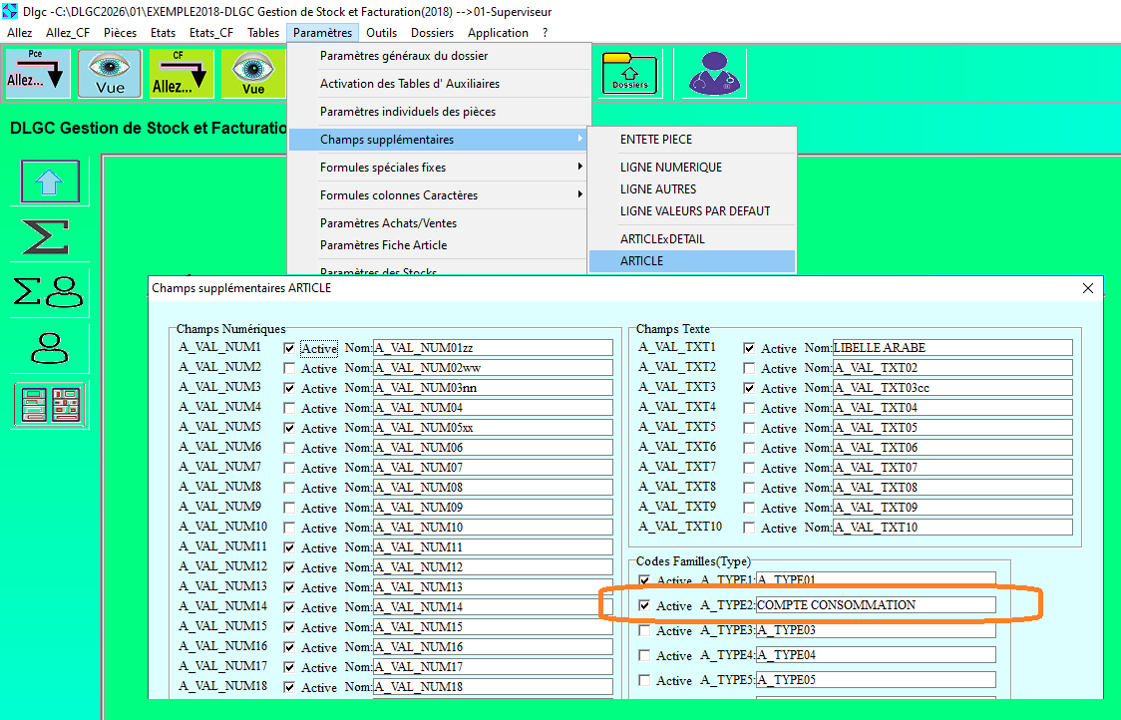The height and width of the screenshot is (720, 1121).
Task: Open the Outils menu
Action: (381, 33)
